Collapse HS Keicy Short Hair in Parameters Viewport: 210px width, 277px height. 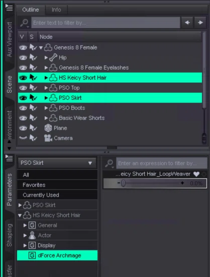coord(20,216)
